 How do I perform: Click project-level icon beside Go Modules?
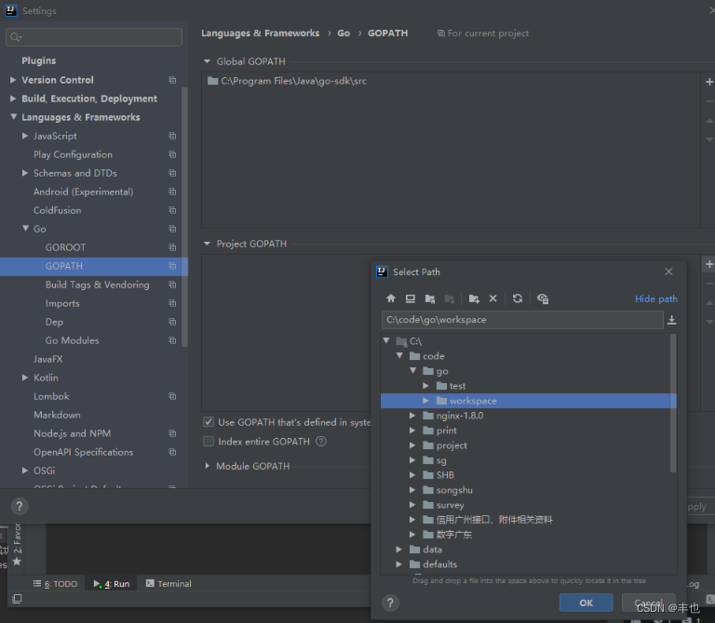click(172, 340)
